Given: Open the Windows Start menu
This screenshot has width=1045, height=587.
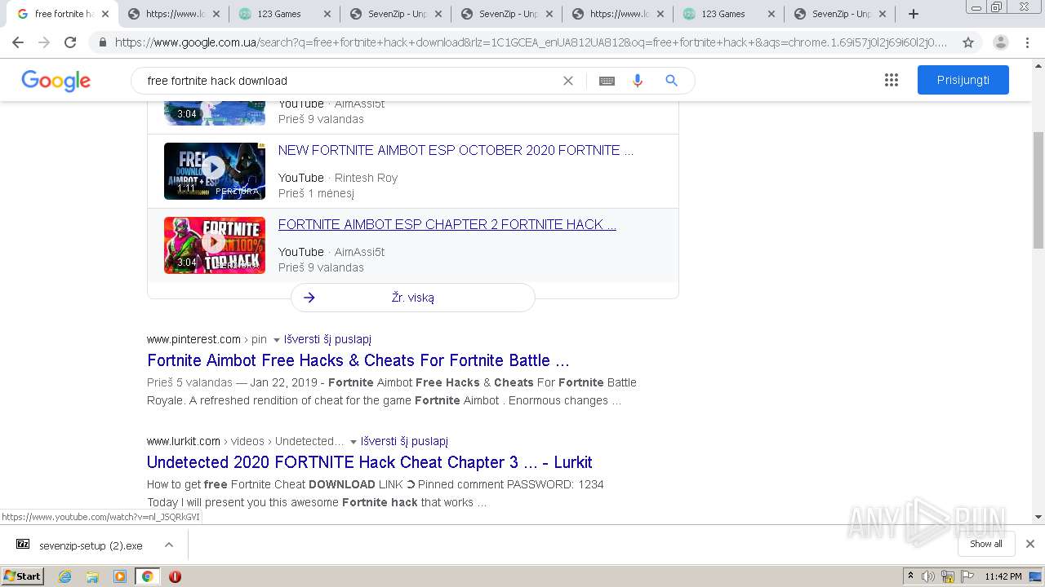Looking at the screenshot, I should (23, 576).
